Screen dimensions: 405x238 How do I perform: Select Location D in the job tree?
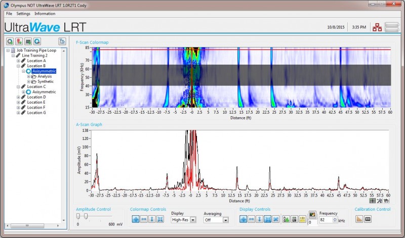tap(36, 97)
